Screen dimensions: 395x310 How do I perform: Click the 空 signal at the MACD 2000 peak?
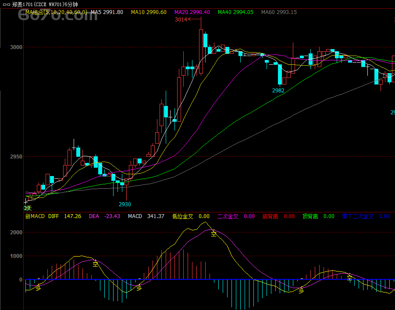(x=214, y=234)
